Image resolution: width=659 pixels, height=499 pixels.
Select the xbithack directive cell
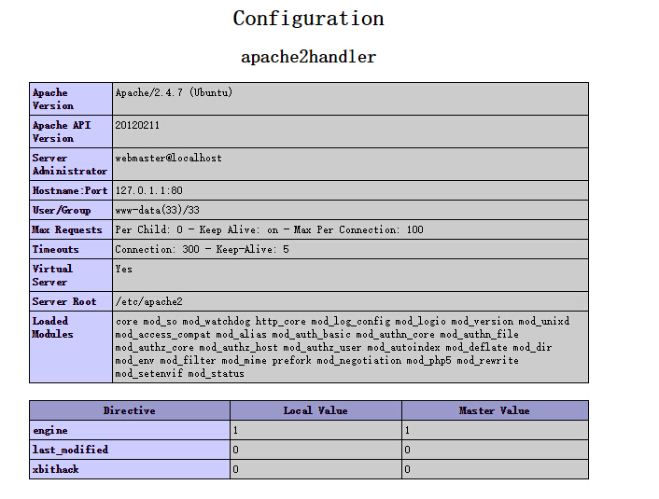130,469
